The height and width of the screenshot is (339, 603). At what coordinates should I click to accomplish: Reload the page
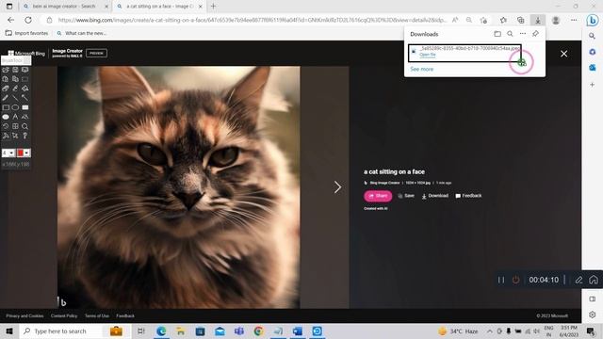[x=28, y=20]
